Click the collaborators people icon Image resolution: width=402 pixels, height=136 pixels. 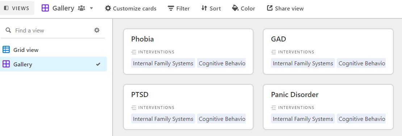coord(81,8)
